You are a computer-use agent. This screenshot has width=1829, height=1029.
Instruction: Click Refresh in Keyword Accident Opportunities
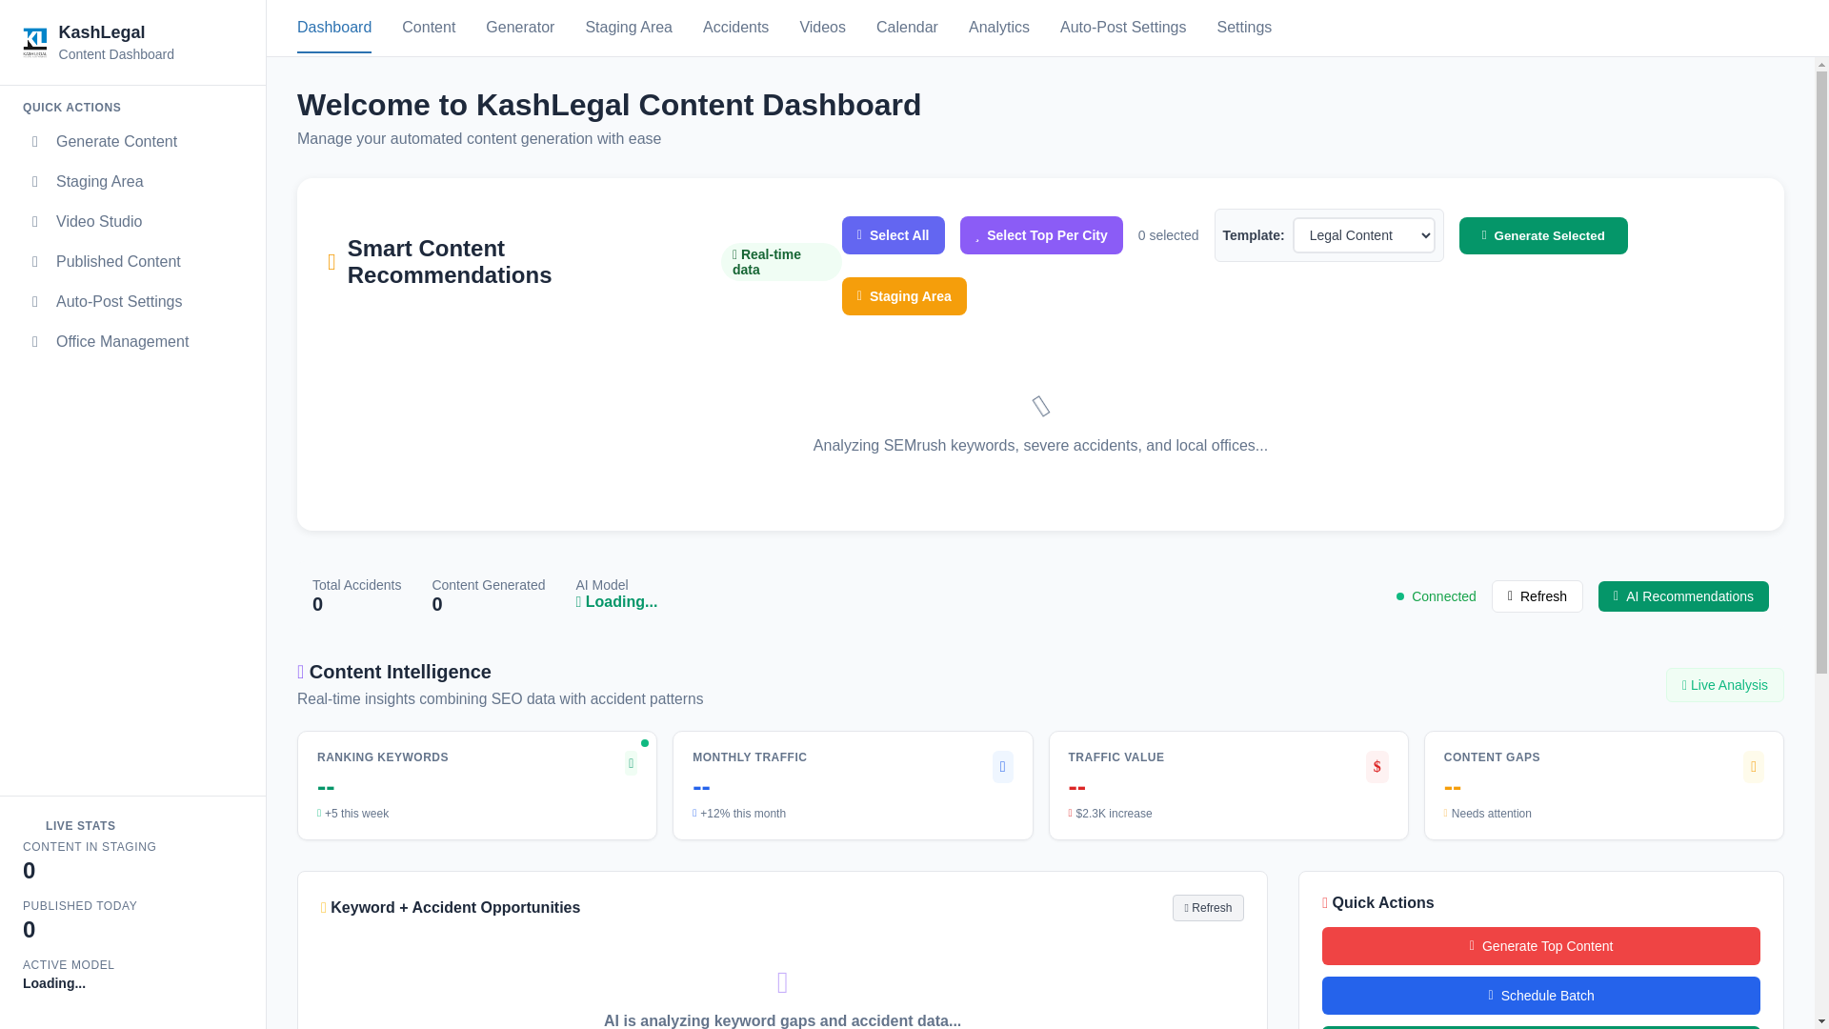(x=1207, y=908)
